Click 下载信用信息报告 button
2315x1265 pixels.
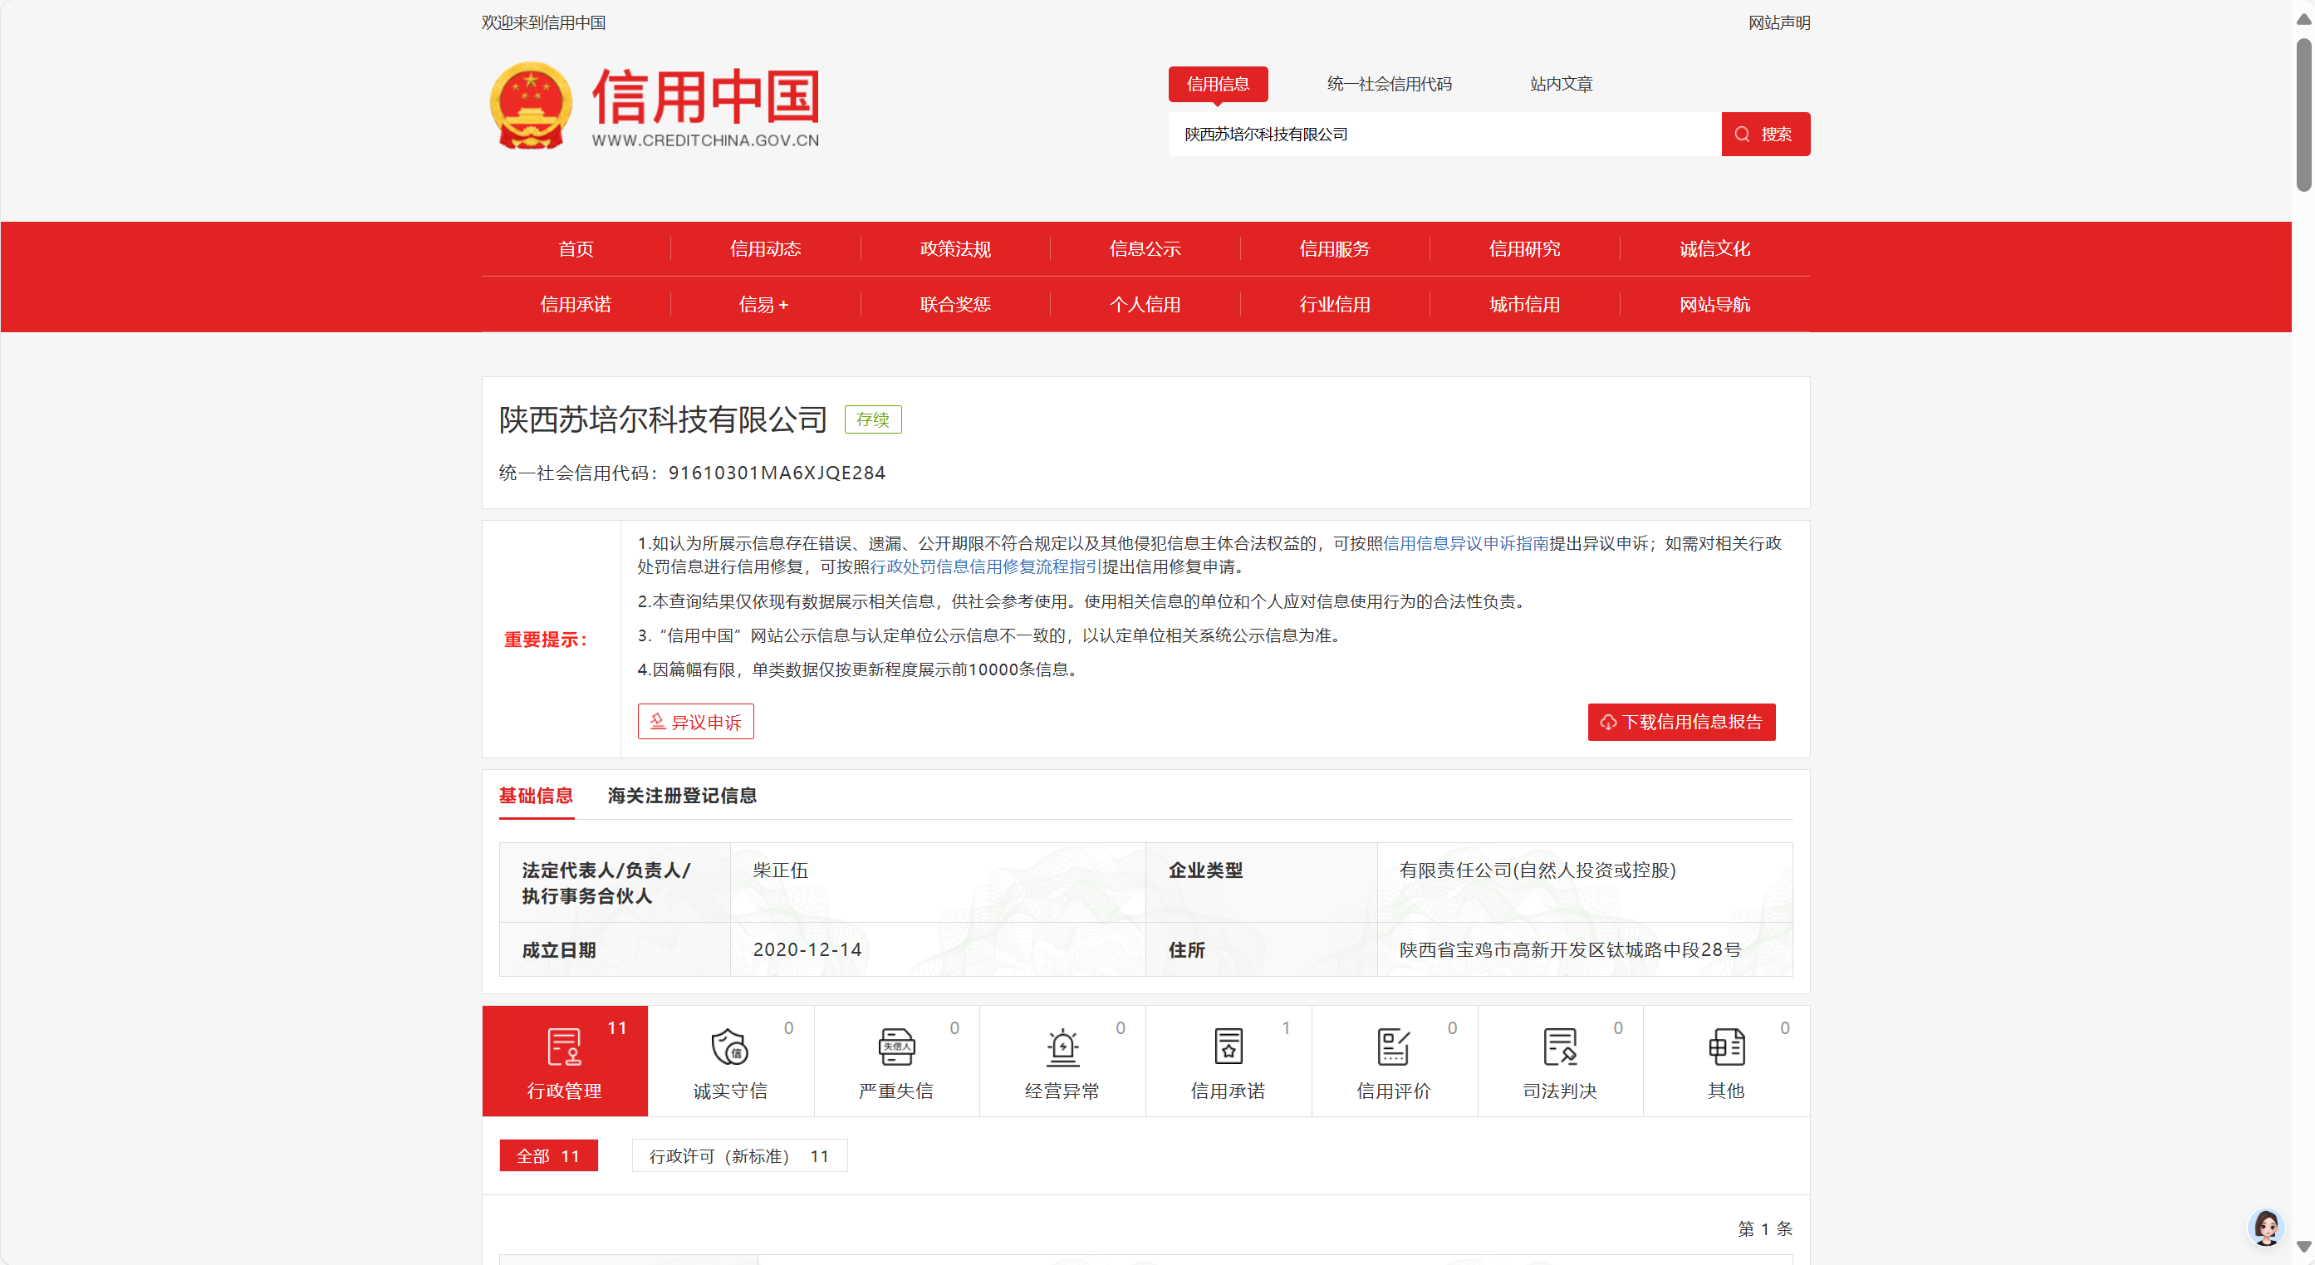tap(1680, 723)
